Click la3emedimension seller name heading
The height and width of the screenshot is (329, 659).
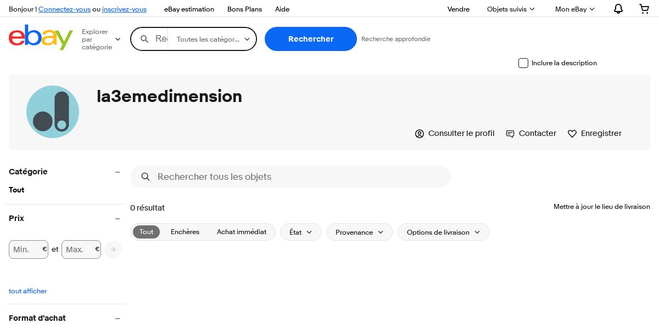coord(169,97)
